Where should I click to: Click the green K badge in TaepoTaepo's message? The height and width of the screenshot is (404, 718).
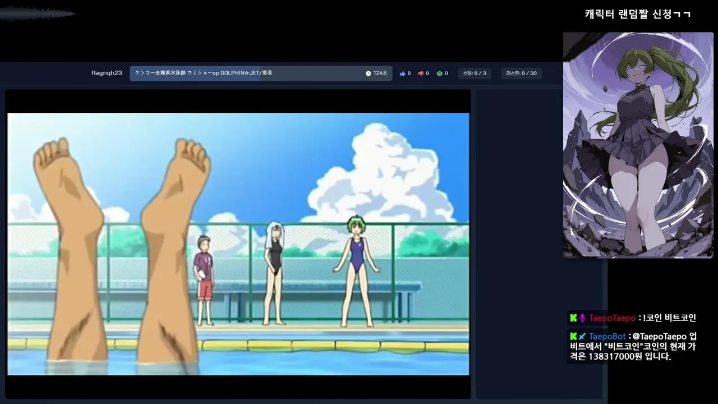point(573,318)
